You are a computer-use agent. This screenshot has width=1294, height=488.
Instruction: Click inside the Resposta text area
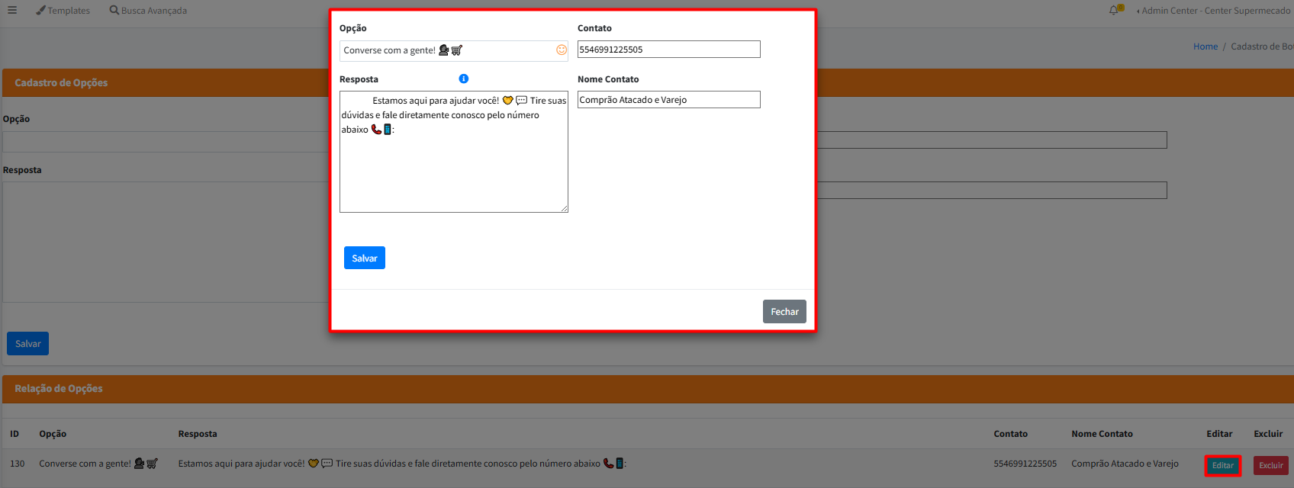(x=453, y=168)
